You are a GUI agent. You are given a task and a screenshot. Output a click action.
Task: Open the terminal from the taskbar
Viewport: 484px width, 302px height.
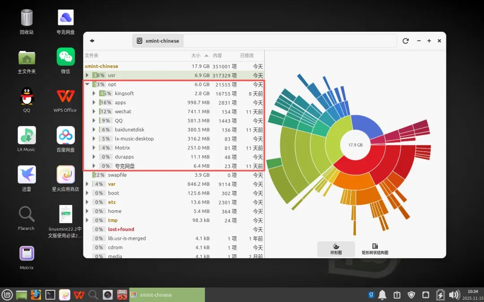tap(50, 295)
